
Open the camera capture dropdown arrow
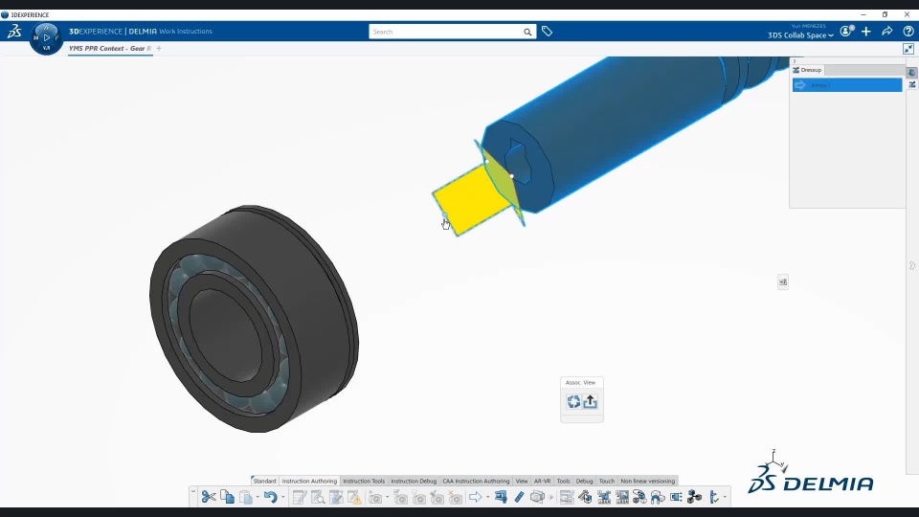point(387,498)
